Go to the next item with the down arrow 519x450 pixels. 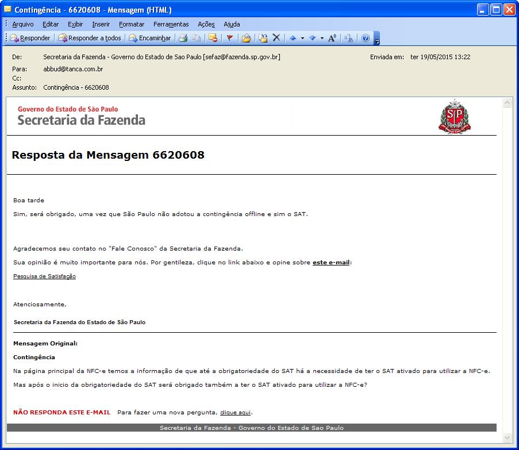(x=312, y=38)
